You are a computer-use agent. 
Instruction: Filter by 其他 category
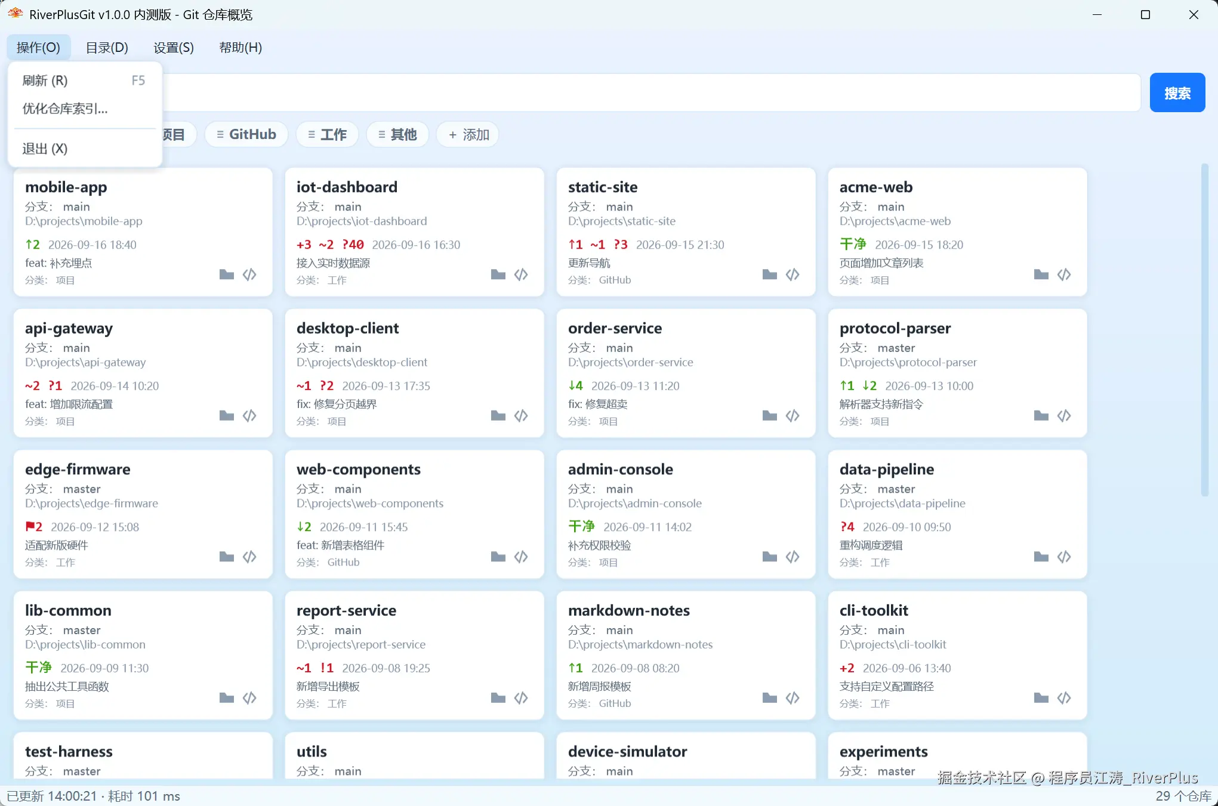pyautogui.click(x=397, y=134)
